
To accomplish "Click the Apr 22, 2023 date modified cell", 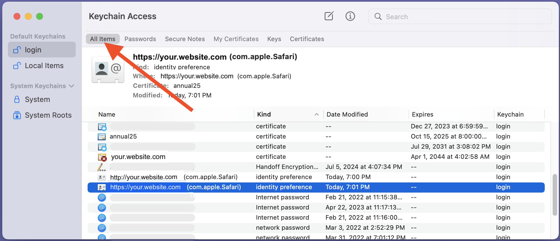I will tap(363, 207).
